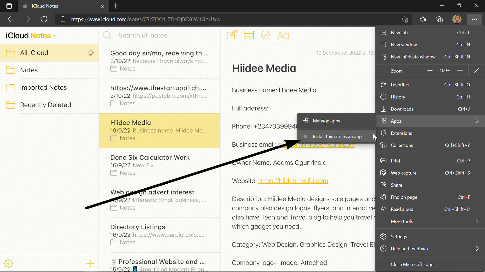The height and width of the screenshot is (272, 485).
Task: Open History from the menu
Action: click(x=430, y=97)
